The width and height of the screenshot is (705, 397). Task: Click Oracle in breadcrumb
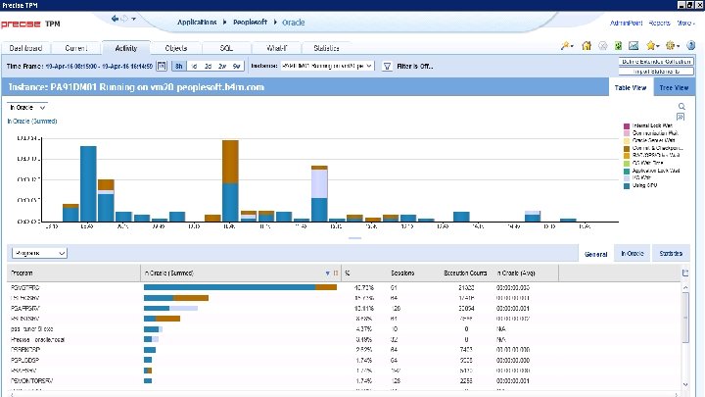pos(293,23)
